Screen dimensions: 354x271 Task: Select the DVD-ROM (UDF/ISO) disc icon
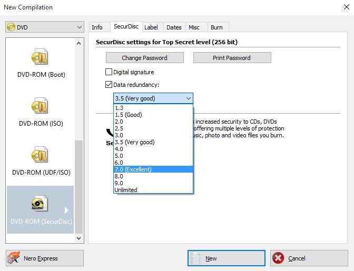coord(40,154)
